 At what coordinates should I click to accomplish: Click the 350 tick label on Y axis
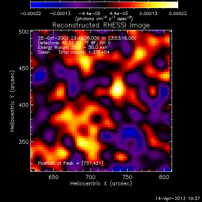click(23, 142)
